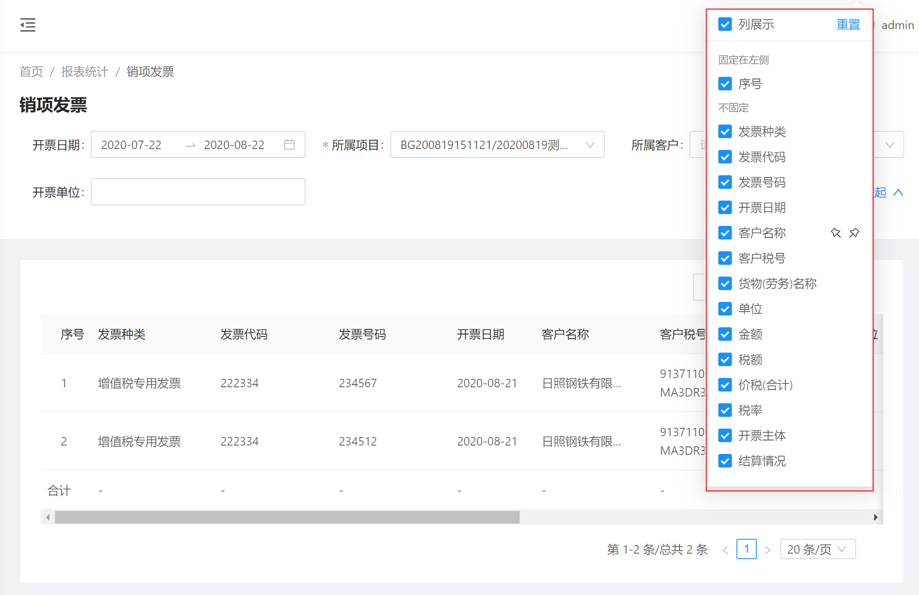This screenshot has width=919, height=595.
Task: Select page 1 in pagination
Action: point(746,549)
